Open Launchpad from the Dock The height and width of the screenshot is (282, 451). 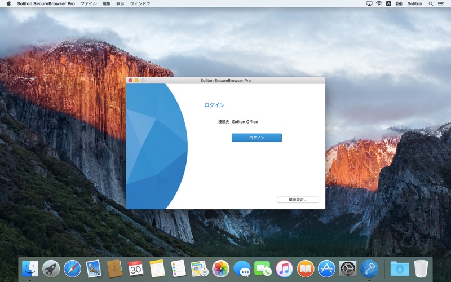[51, 269]
